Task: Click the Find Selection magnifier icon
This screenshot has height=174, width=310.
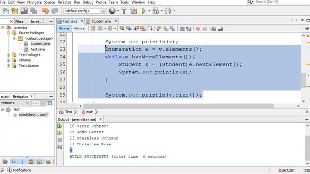Action: [x=122, y=29]
